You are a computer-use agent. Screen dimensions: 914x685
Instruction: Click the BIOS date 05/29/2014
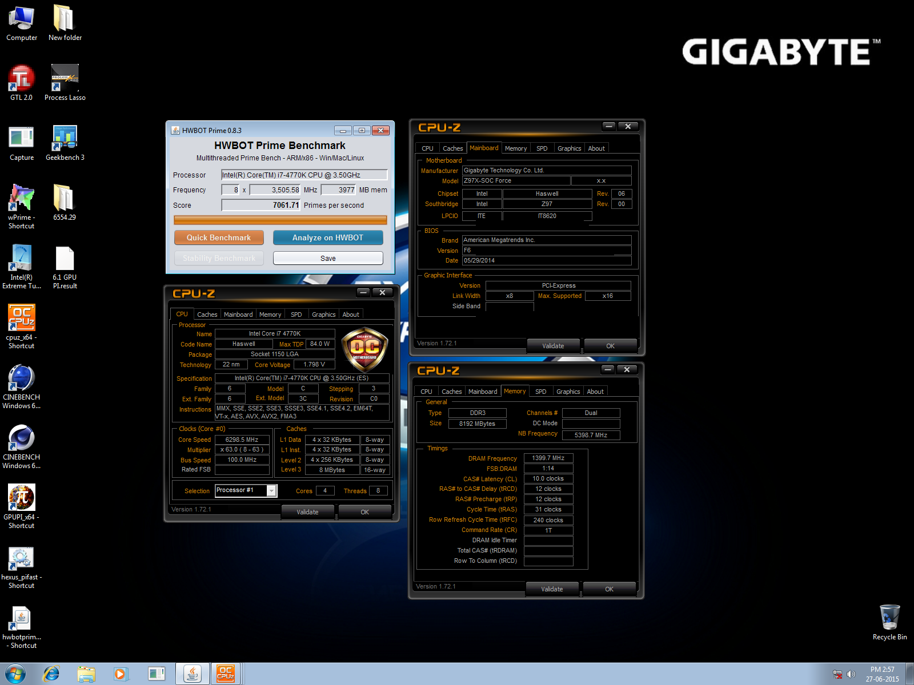(547, 260)
